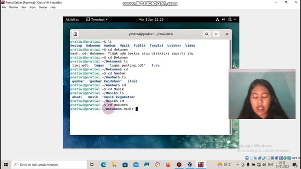Close the terminal window with X
The image size is (301, 169).
[x=227, y=34]
